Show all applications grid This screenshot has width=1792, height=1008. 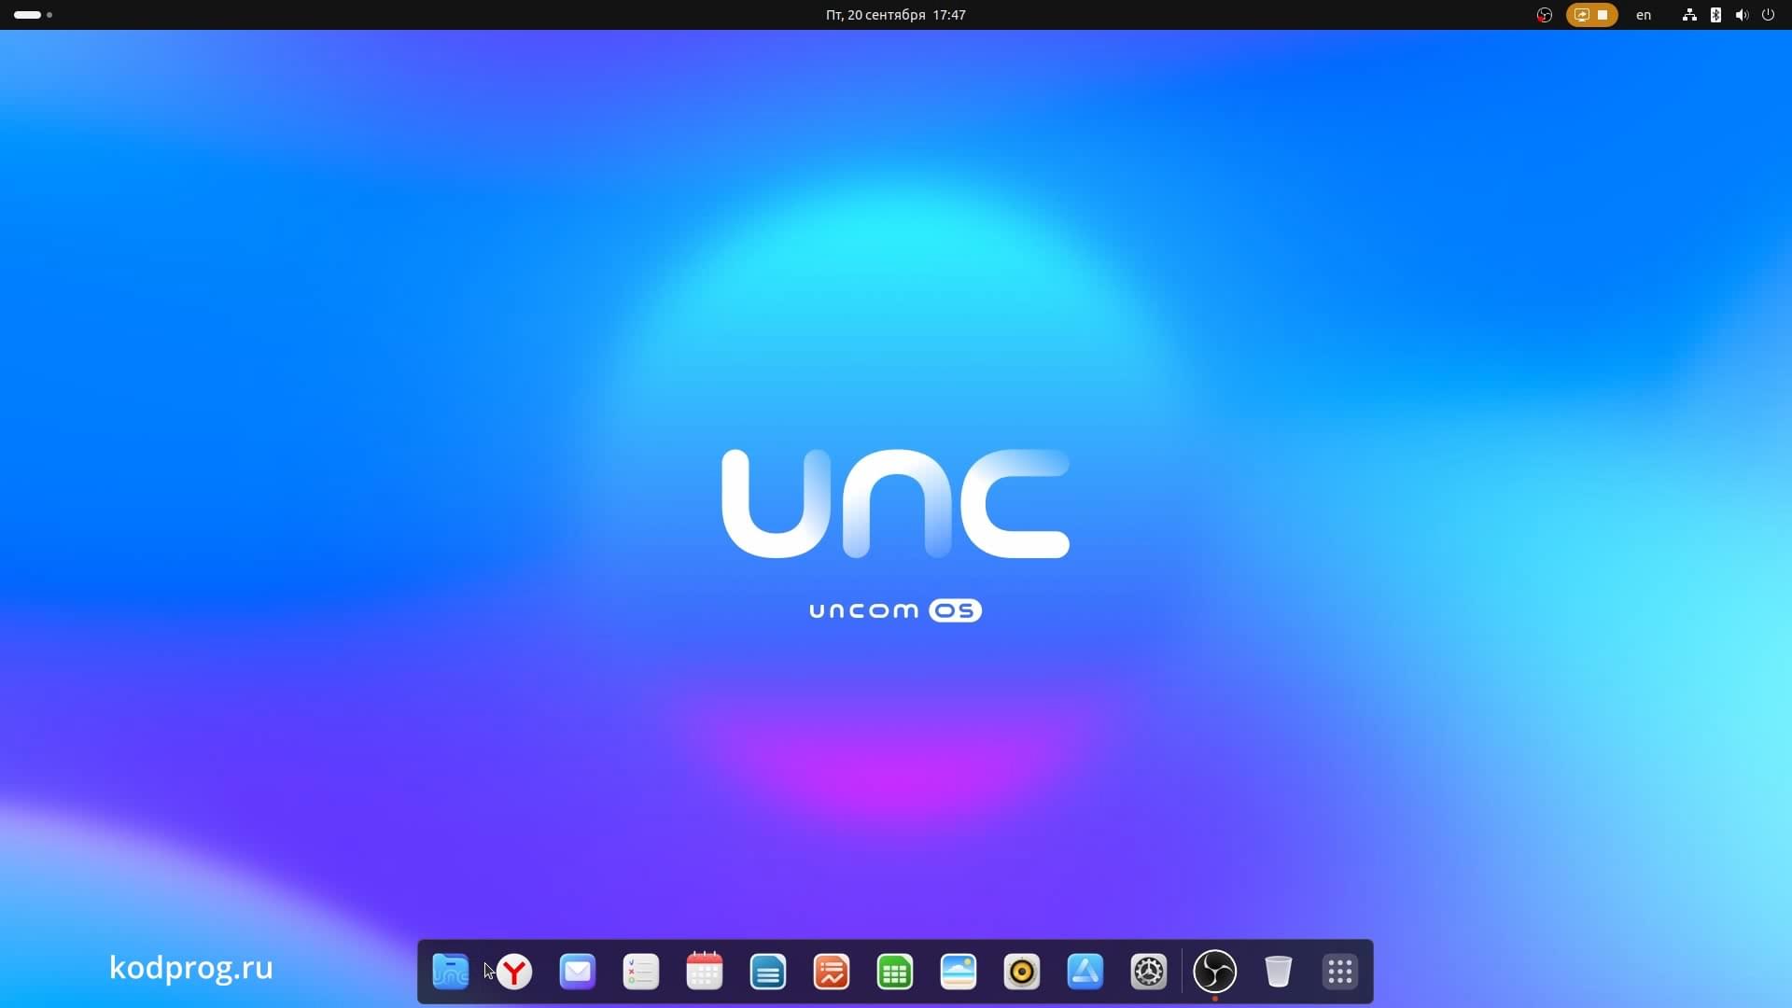[x=1340, y=972]
